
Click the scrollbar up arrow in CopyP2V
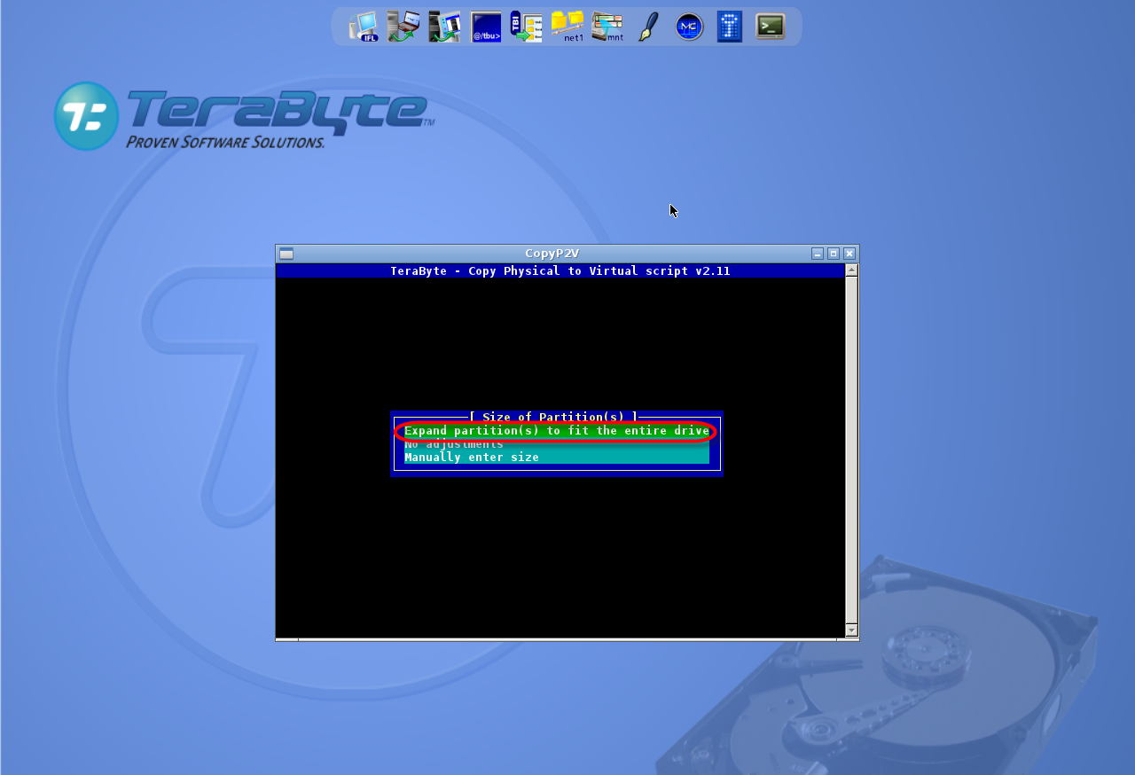[851, 270]
